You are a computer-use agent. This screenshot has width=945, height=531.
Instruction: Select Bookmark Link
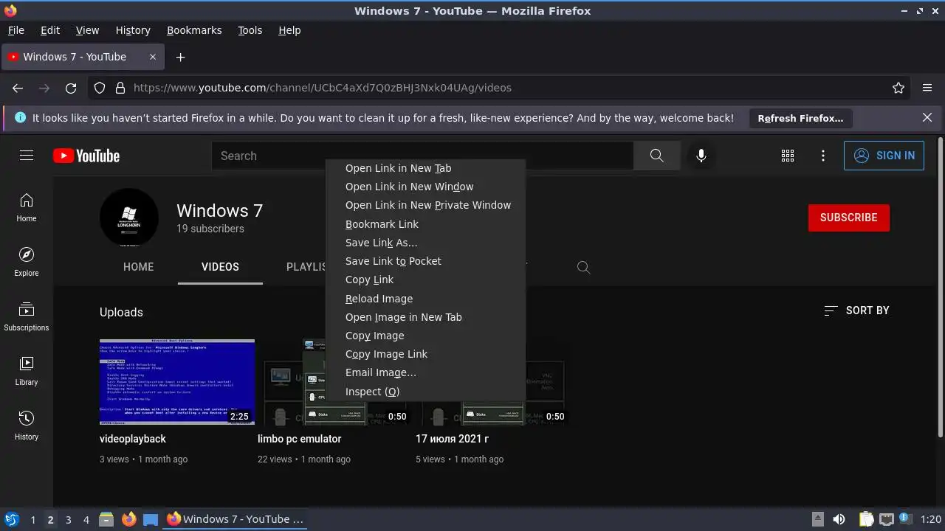425,224
